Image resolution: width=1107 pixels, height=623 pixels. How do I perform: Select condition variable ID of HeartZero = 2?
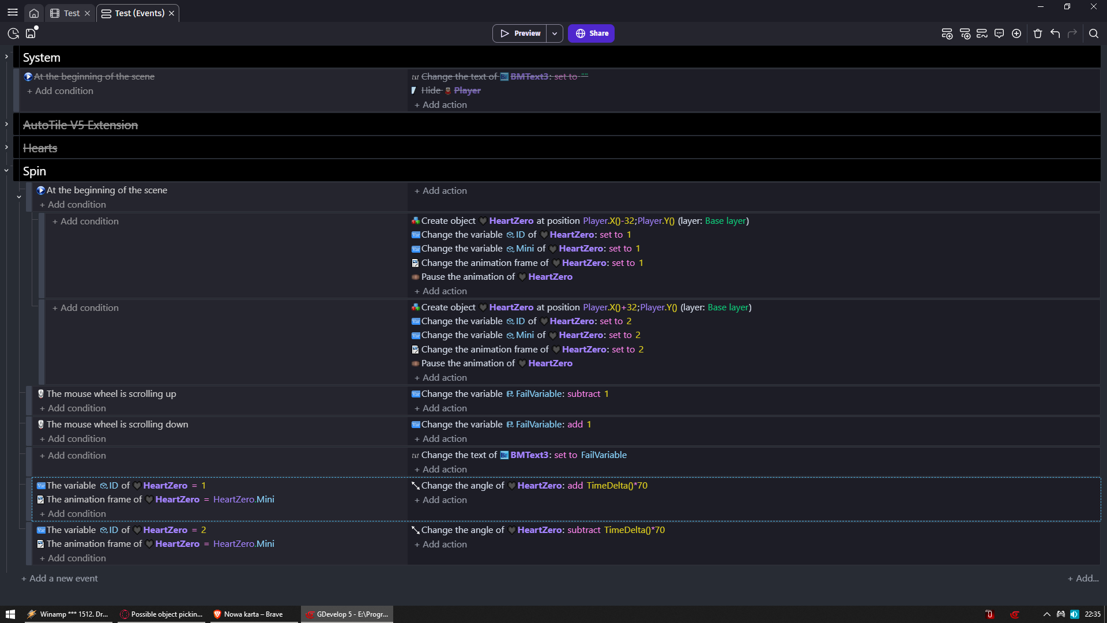[121, 530]
